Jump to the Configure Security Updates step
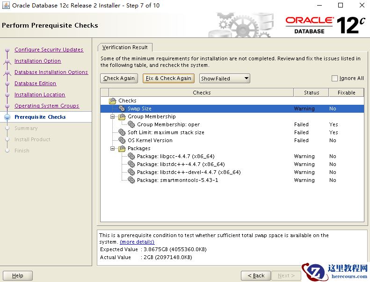Viewport: 370px width, 282px height. coord(49,50)
